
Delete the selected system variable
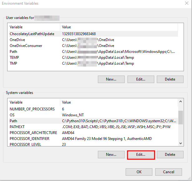tap(170, 155)
